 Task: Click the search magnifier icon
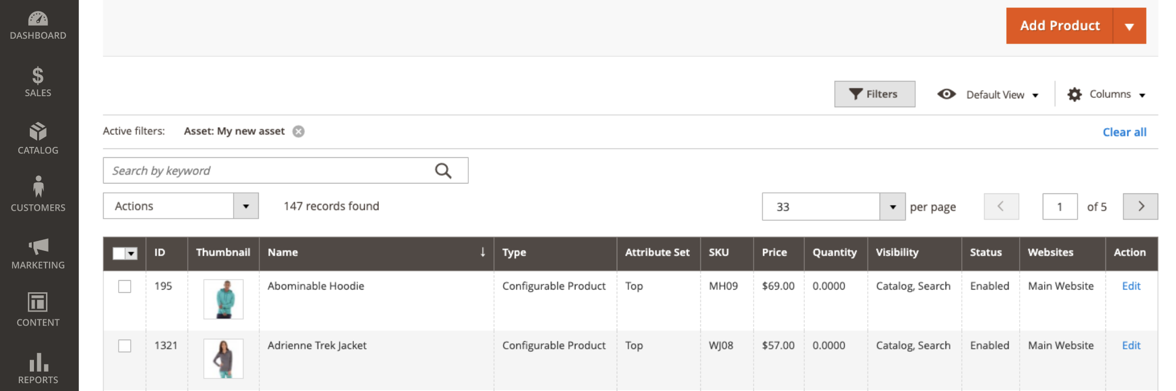tap(443, 170)
